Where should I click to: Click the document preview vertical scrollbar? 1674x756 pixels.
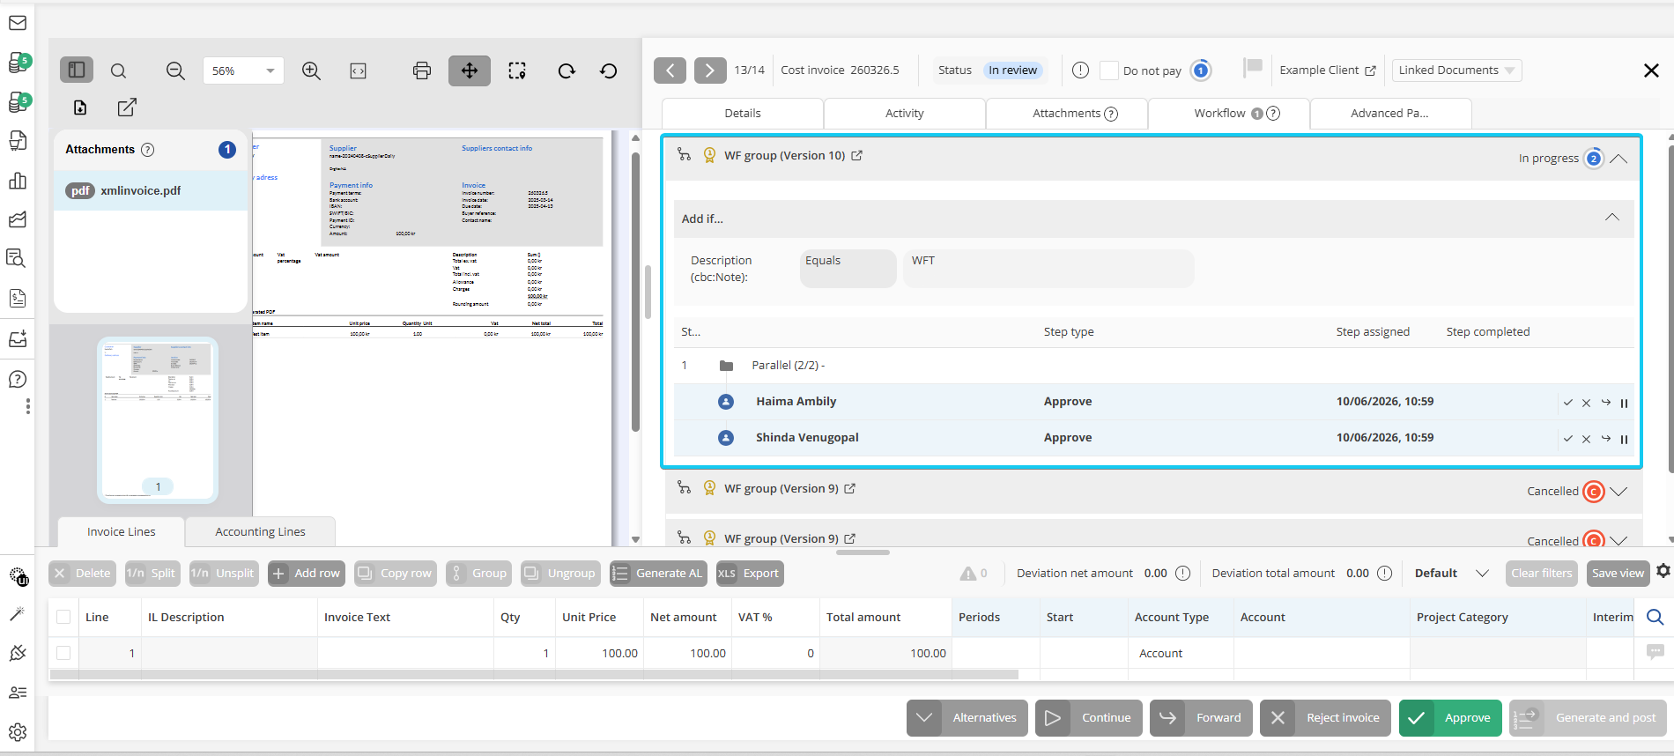point(635,293)
